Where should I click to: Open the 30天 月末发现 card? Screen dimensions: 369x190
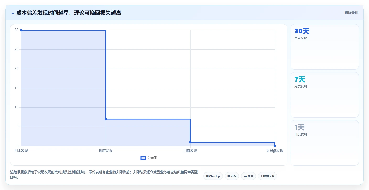click(x=324, y=47)
